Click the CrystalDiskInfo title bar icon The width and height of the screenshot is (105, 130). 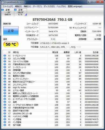[x=2, y=2]
